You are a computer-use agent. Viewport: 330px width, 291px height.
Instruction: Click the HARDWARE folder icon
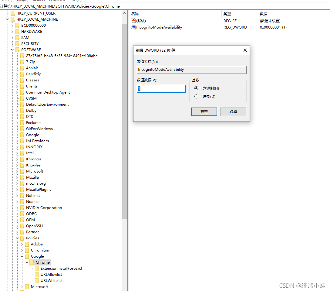pos(18,31)
